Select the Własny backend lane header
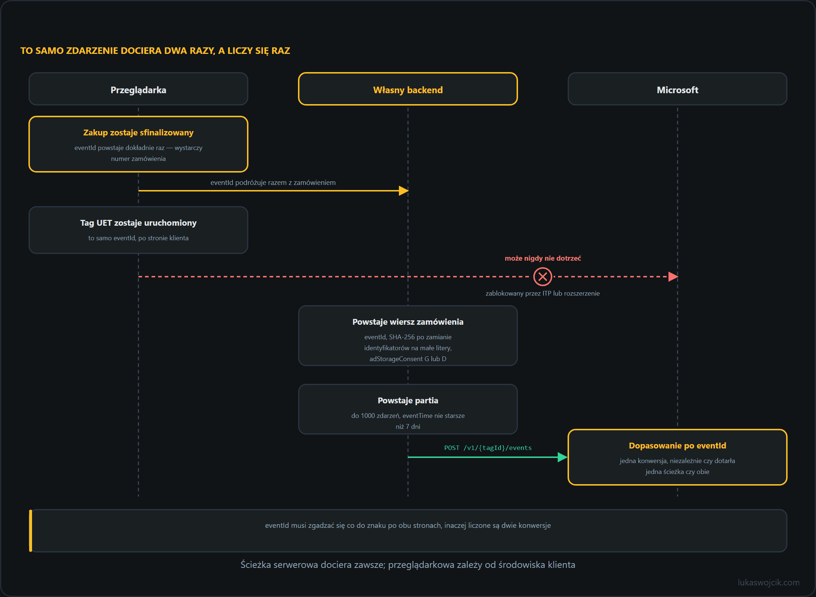Screen dimensions: 816x597 [x=408, y=89]
